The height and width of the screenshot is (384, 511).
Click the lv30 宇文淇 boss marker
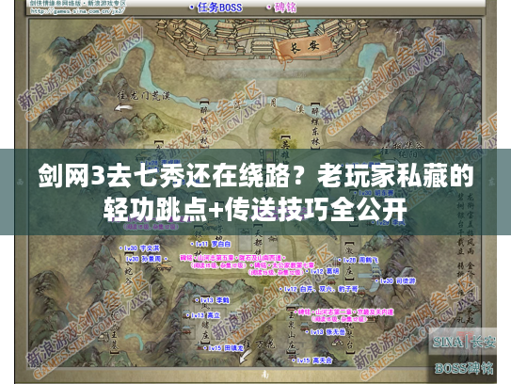point(140,248)
